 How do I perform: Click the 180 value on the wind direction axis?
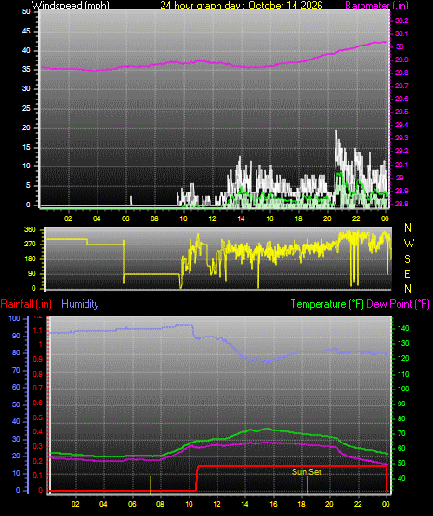[x=31, y=259]
